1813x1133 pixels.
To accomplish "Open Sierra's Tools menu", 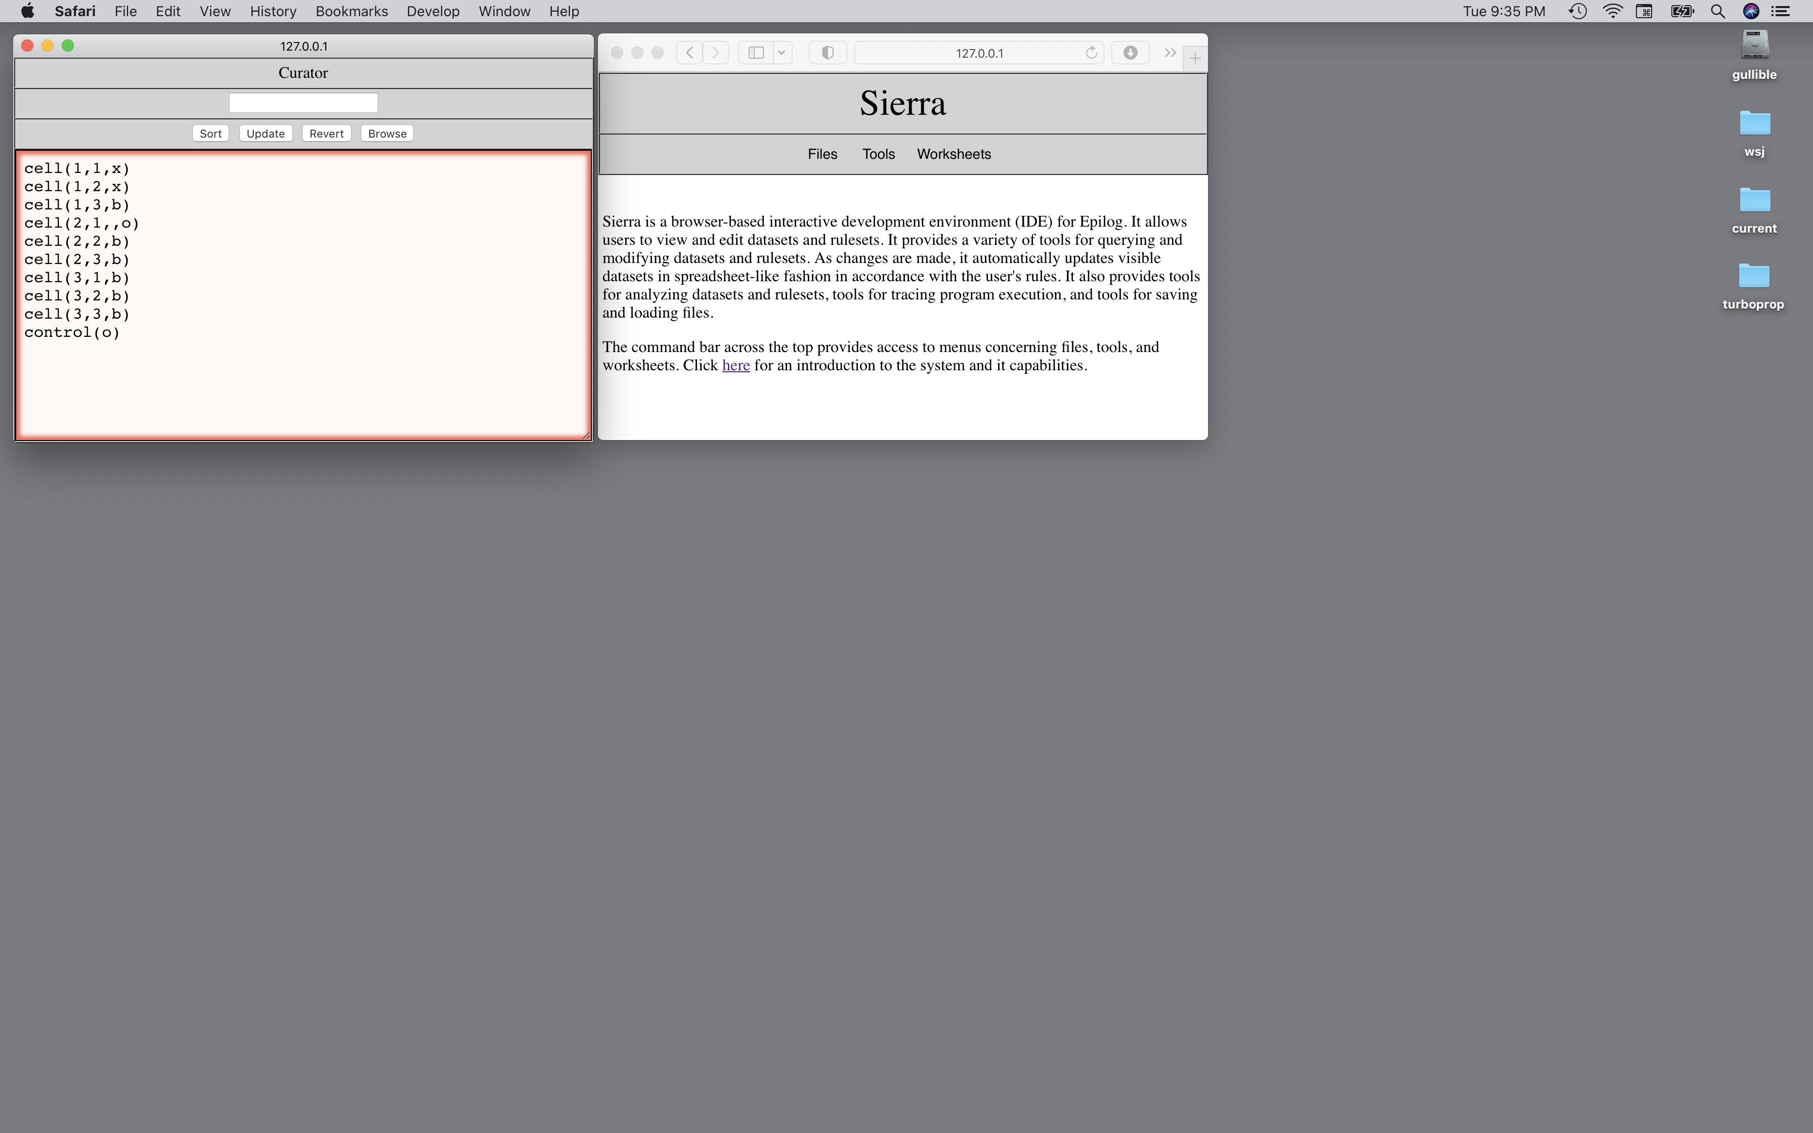I will [x=878, y=154].
